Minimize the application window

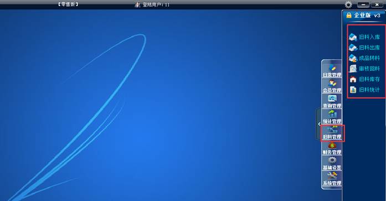[x=363, y=4]
